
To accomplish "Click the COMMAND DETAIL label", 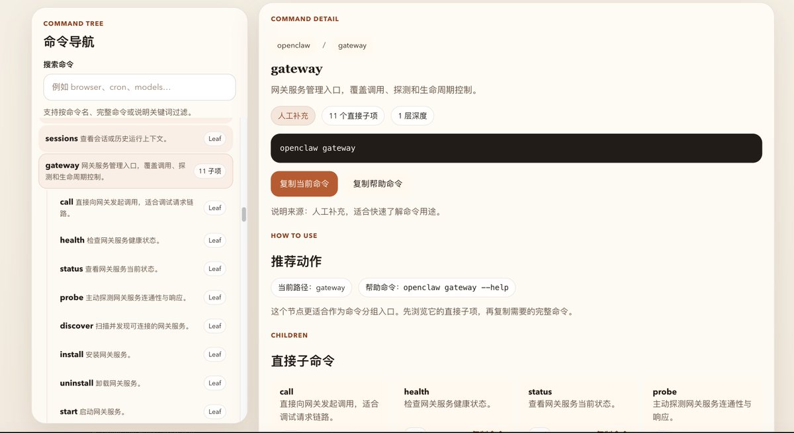I will point(305,19).
